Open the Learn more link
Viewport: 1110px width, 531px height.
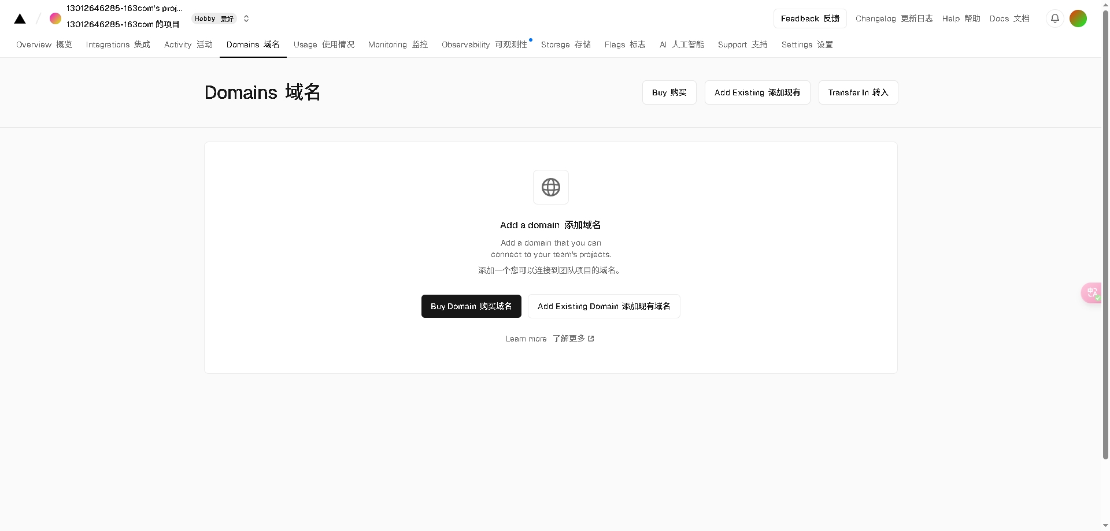point(550,339)
